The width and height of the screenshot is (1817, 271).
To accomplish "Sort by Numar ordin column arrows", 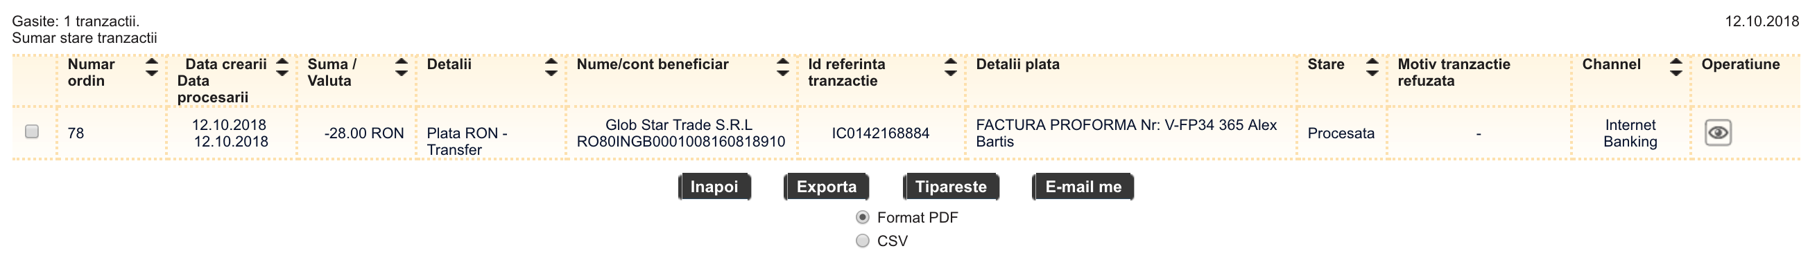I will [x=151, y=67].
